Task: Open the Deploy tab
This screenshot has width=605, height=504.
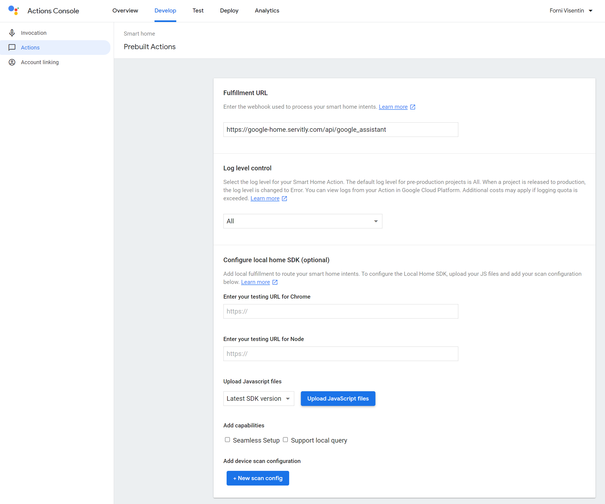Action: tap(229, 11)
